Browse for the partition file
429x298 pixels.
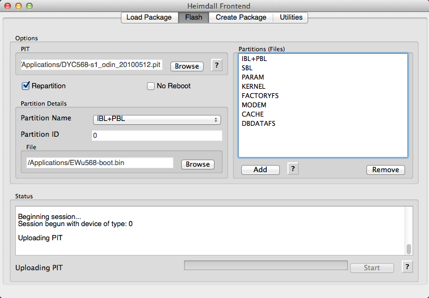(x=198, y=165)
